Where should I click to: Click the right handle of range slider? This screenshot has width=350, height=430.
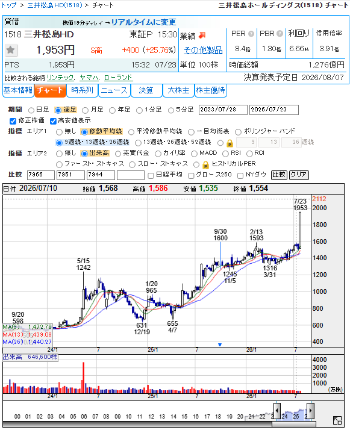tap(310, 411)
